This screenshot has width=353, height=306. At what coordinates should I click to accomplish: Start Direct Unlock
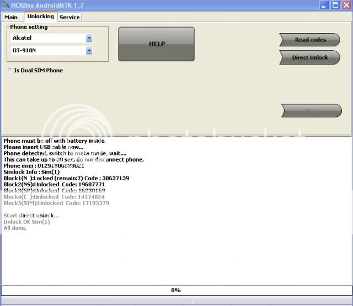point(309,57)
